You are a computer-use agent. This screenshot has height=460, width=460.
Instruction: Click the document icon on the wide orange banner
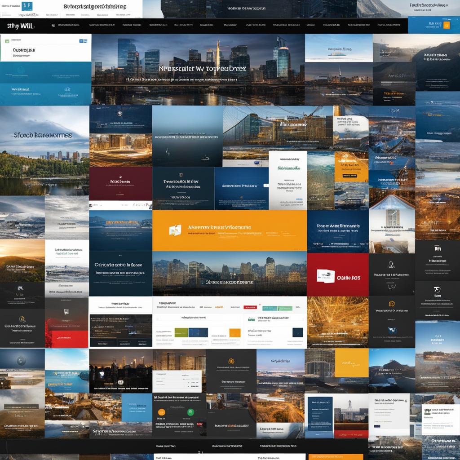tap(175, 230)
